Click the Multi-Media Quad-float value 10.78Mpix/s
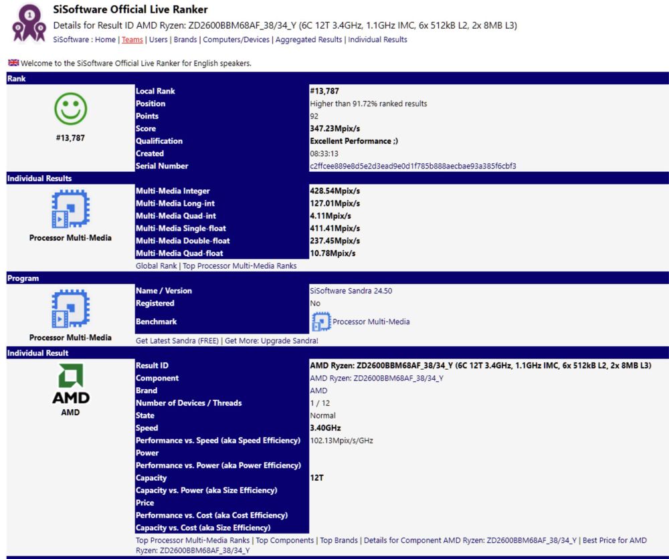 [332, 253]
